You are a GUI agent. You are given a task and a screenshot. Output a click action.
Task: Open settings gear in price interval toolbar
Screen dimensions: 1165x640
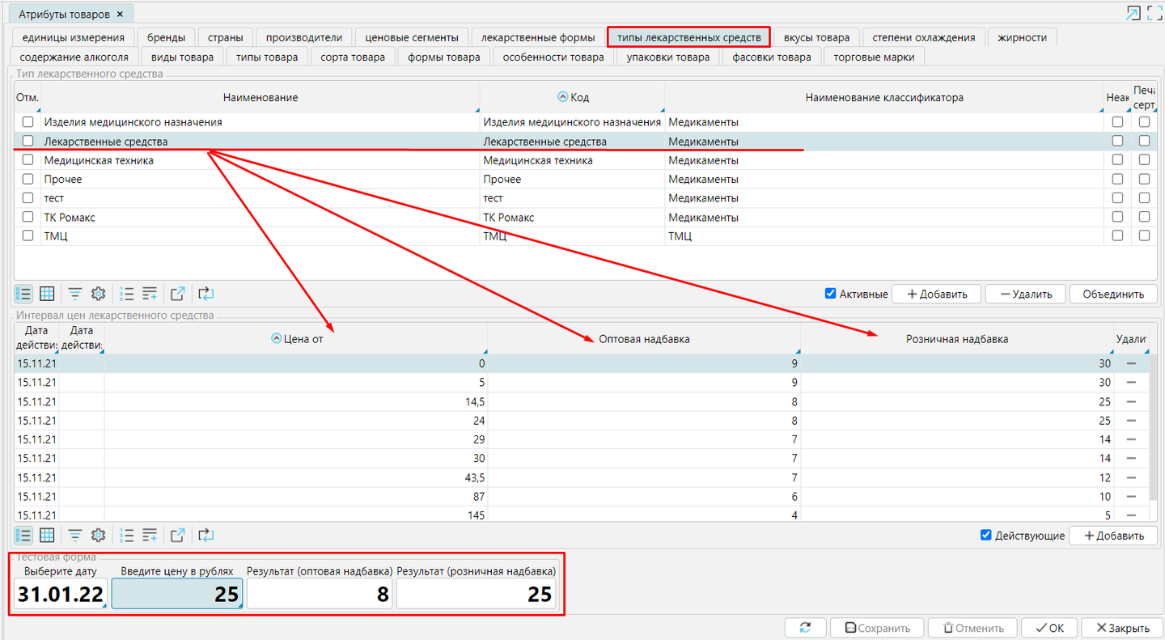(x=98, y=535)
